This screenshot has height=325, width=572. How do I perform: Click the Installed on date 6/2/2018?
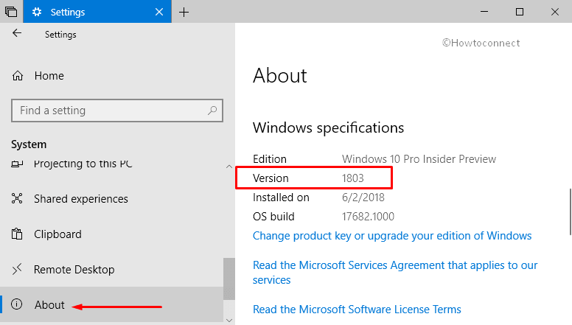[363, 198]
